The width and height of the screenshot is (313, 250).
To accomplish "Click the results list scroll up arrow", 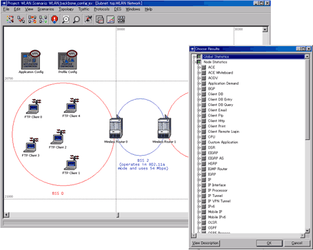I will coord(307,56).
